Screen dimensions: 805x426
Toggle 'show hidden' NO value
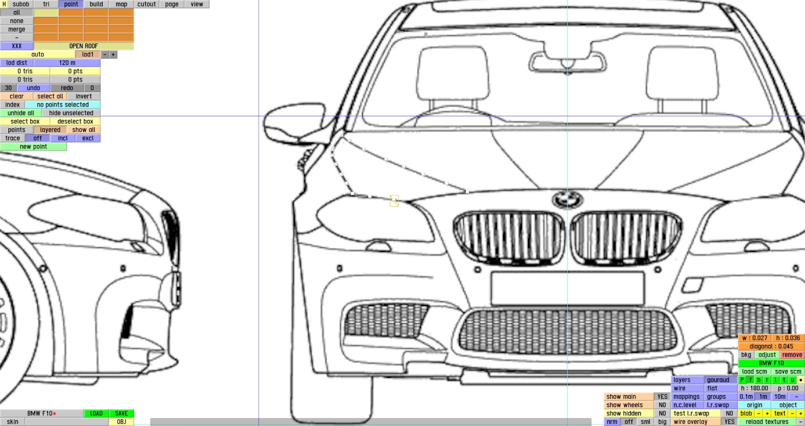point(662,413)
